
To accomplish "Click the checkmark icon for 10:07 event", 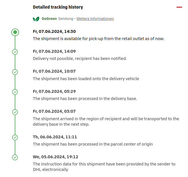I will click(x=15, y=72).
